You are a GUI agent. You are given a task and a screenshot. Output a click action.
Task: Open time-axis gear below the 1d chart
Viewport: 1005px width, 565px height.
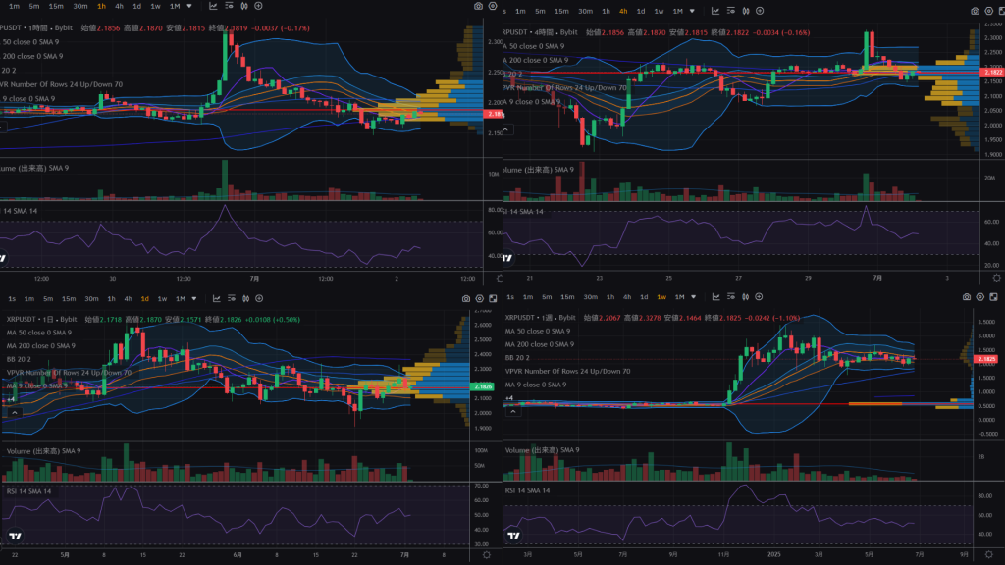[x=487, y=555]
